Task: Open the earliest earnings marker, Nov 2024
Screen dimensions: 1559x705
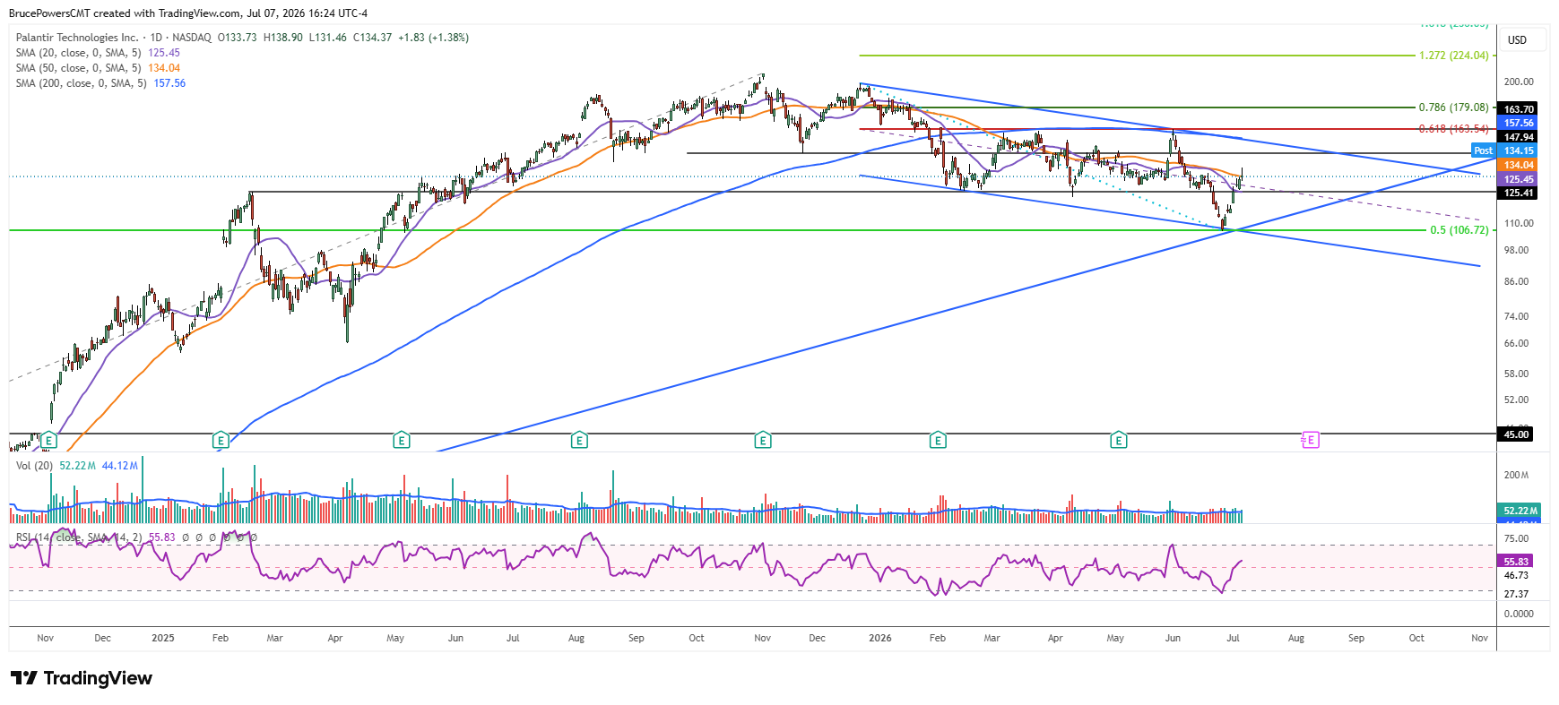Action: [49, 440]
